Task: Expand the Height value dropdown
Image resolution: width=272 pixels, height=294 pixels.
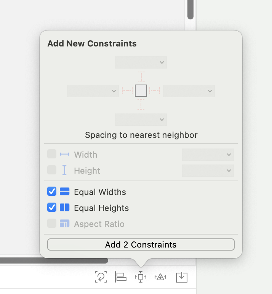Action: pyautogui.click(x=208, y=171)
